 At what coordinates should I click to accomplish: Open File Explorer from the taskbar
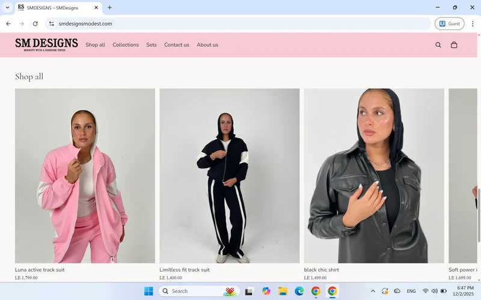[x=283, y=291]
